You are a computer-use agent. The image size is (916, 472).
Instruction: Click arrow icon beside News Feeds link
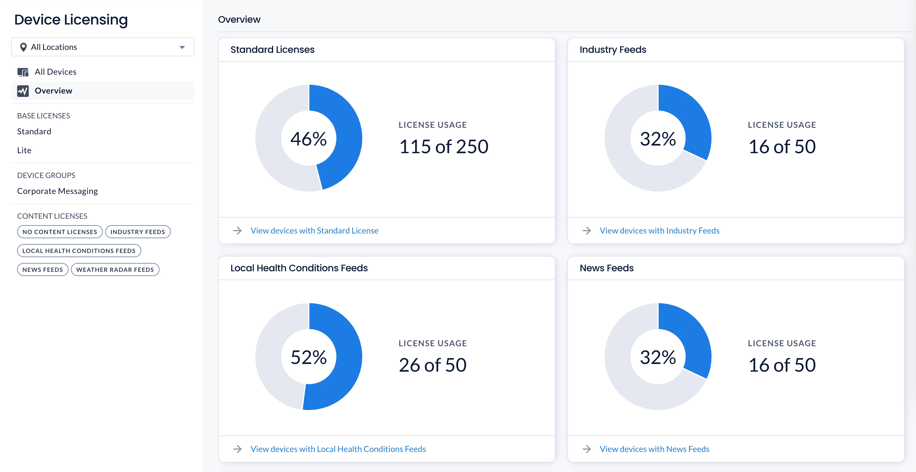[x=587, y=449]
